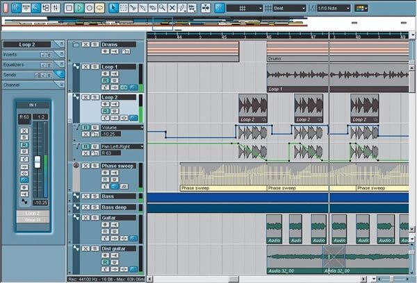Toggle Read automation on Loop 2 track

(x=105, y=111)
